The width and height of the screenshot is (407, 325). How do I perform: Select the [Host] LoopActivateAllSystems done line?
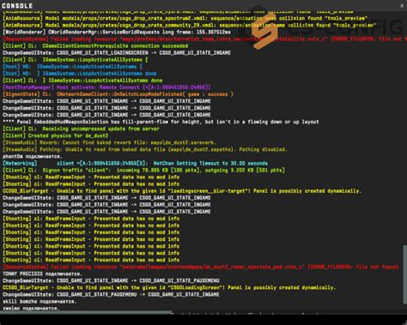pos(80,74)
